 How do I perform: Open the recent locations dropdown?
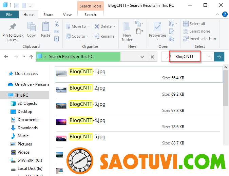coord(24,57)
